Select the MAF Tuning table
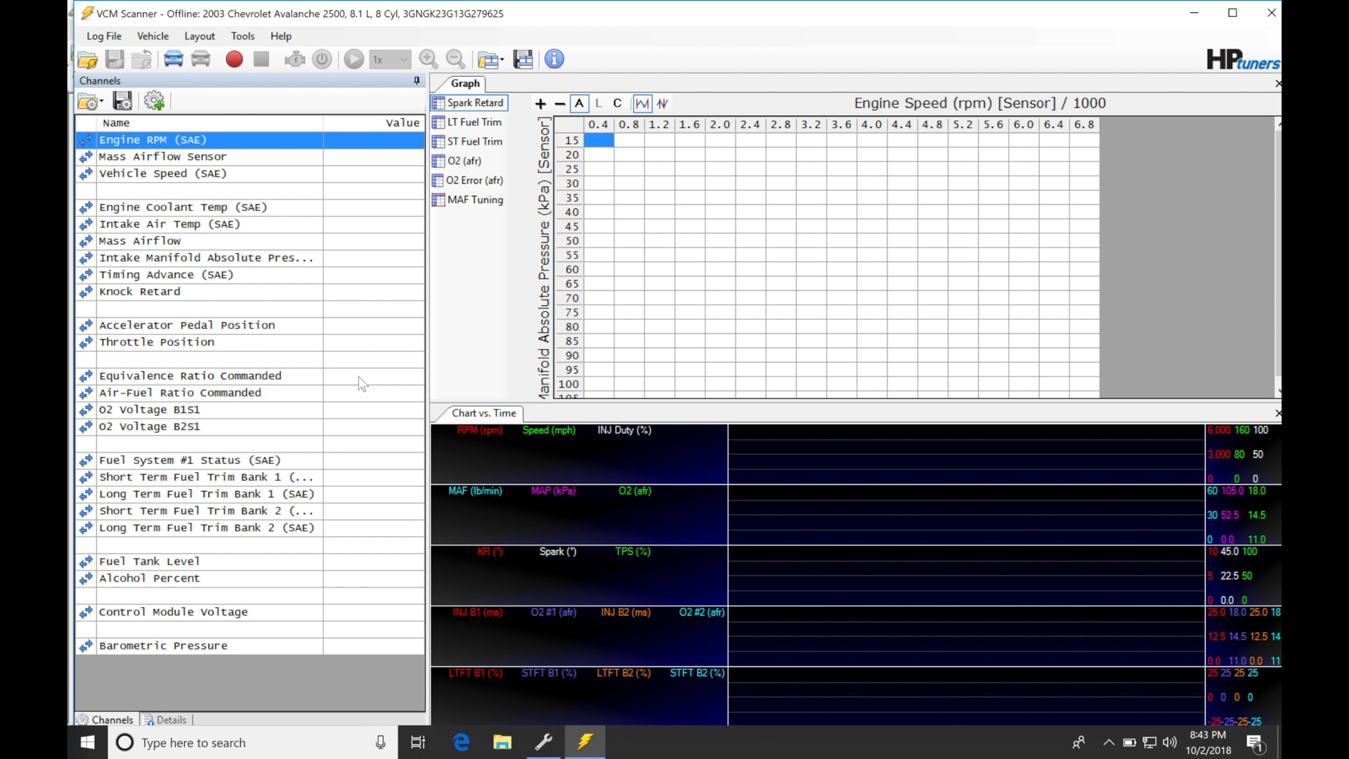 coord(474,200)
